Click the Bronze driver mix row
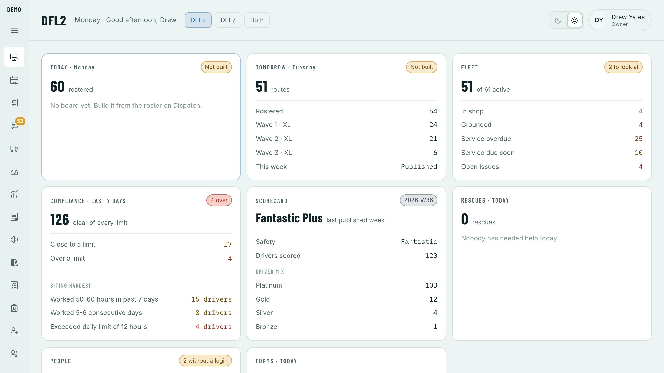 point(347,327)
